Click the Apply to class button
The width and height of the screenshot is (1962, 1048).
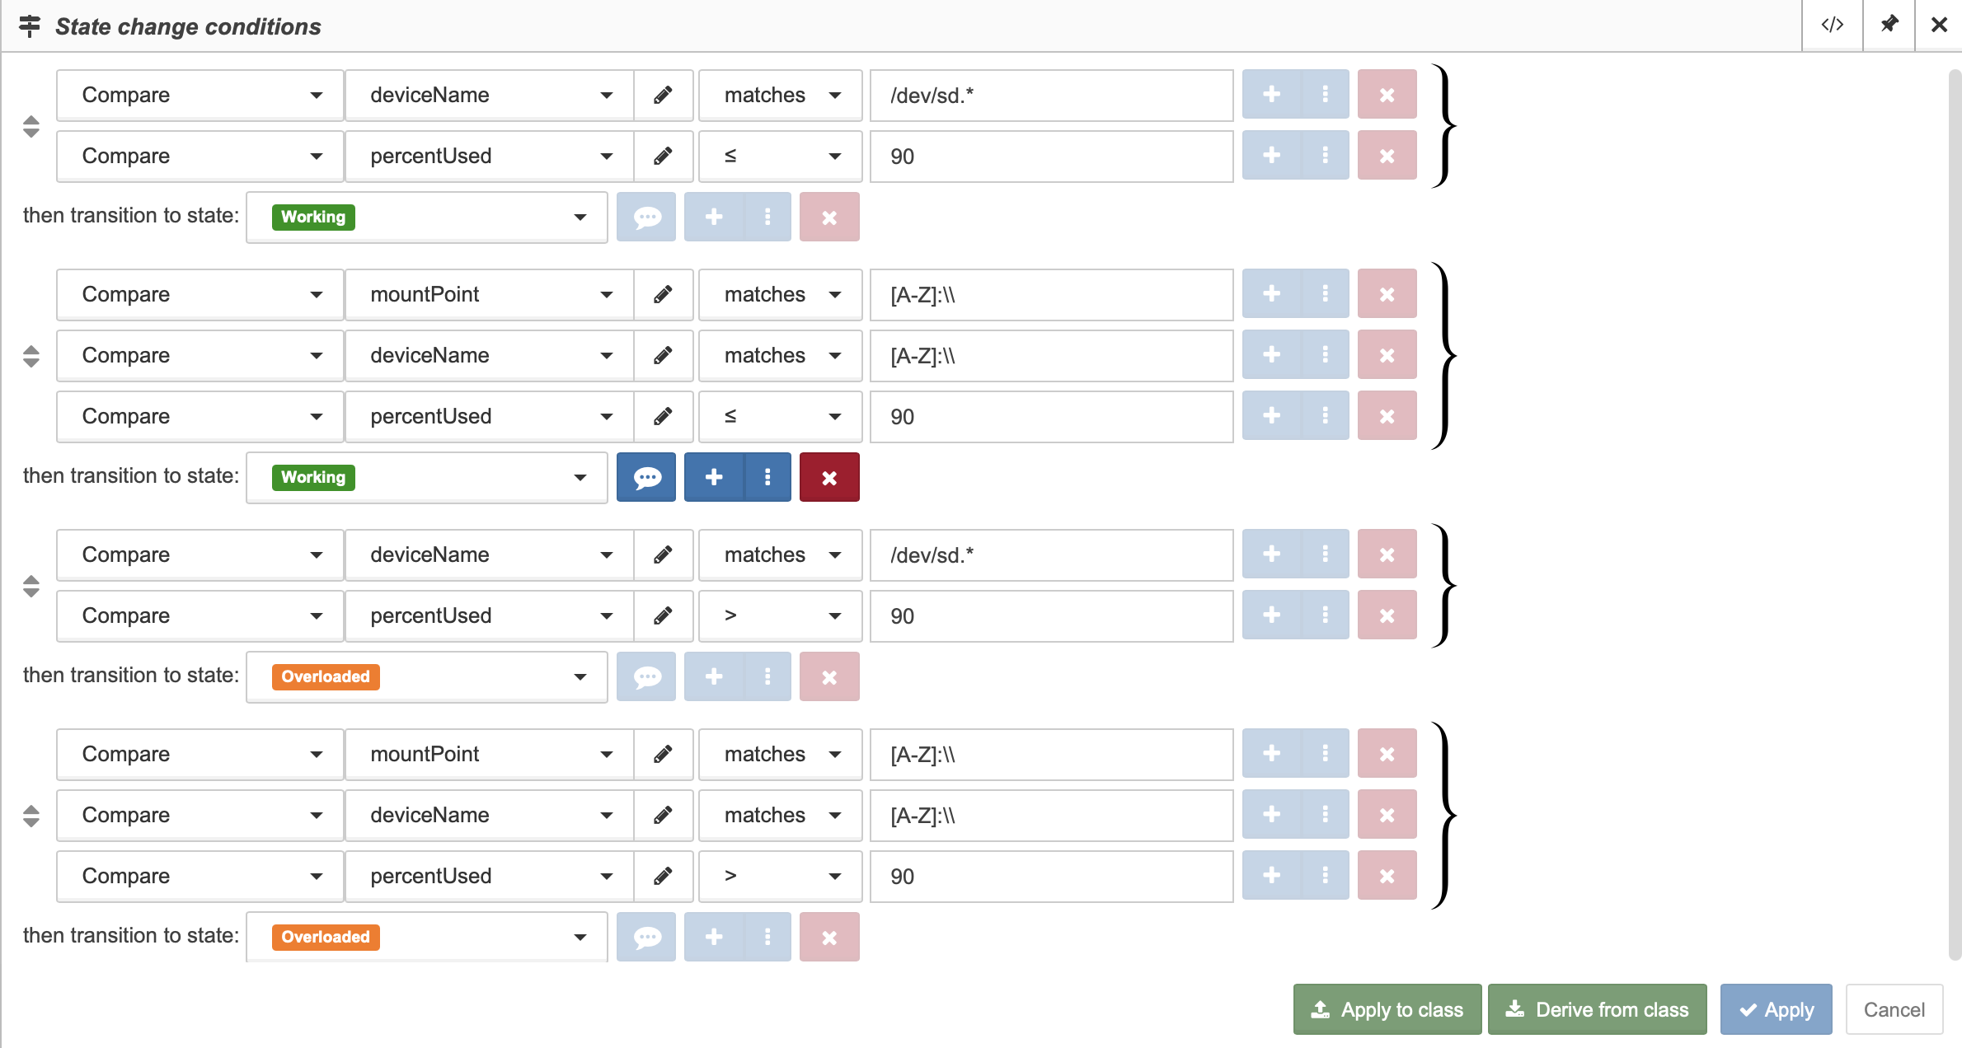[1387, 1009]
